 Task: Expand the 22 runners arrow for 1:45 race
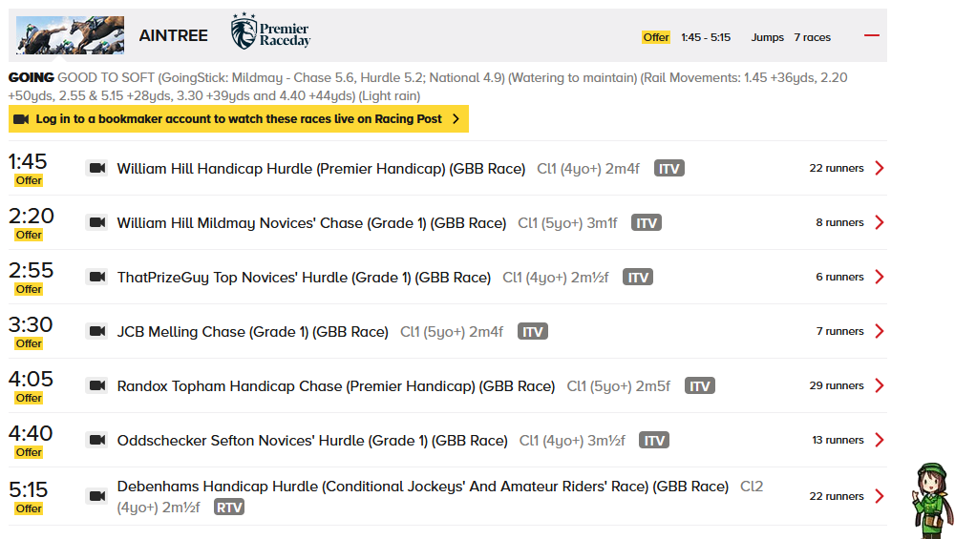(880, 168)
